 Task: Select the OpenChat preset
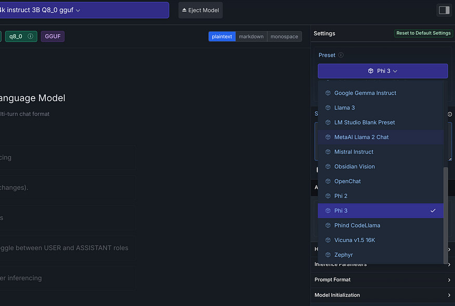[381, 181]
